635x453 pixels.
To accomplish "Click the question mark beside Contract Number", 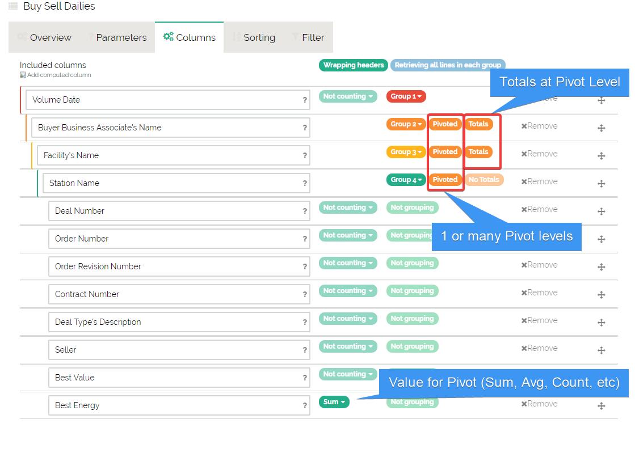I will point(305,294).
